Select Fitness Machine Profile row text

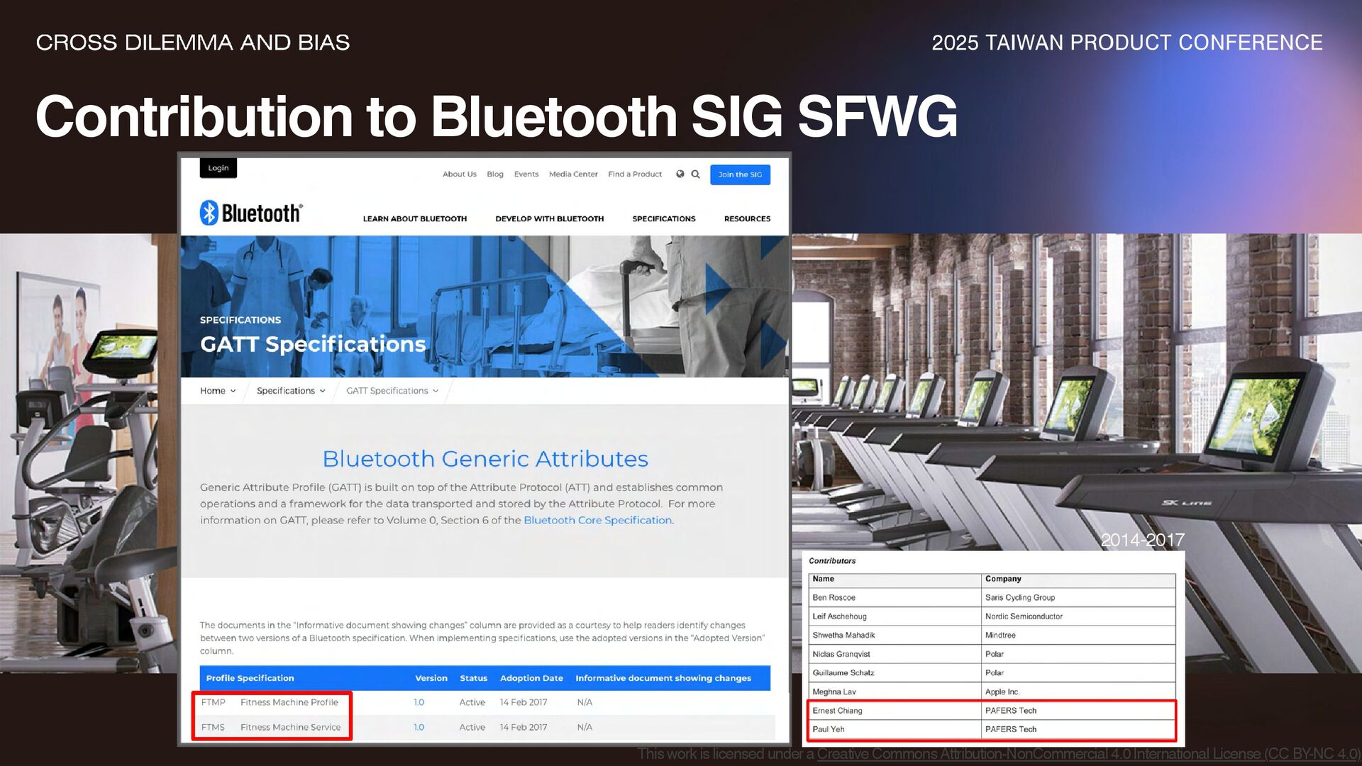click(289, 703)
